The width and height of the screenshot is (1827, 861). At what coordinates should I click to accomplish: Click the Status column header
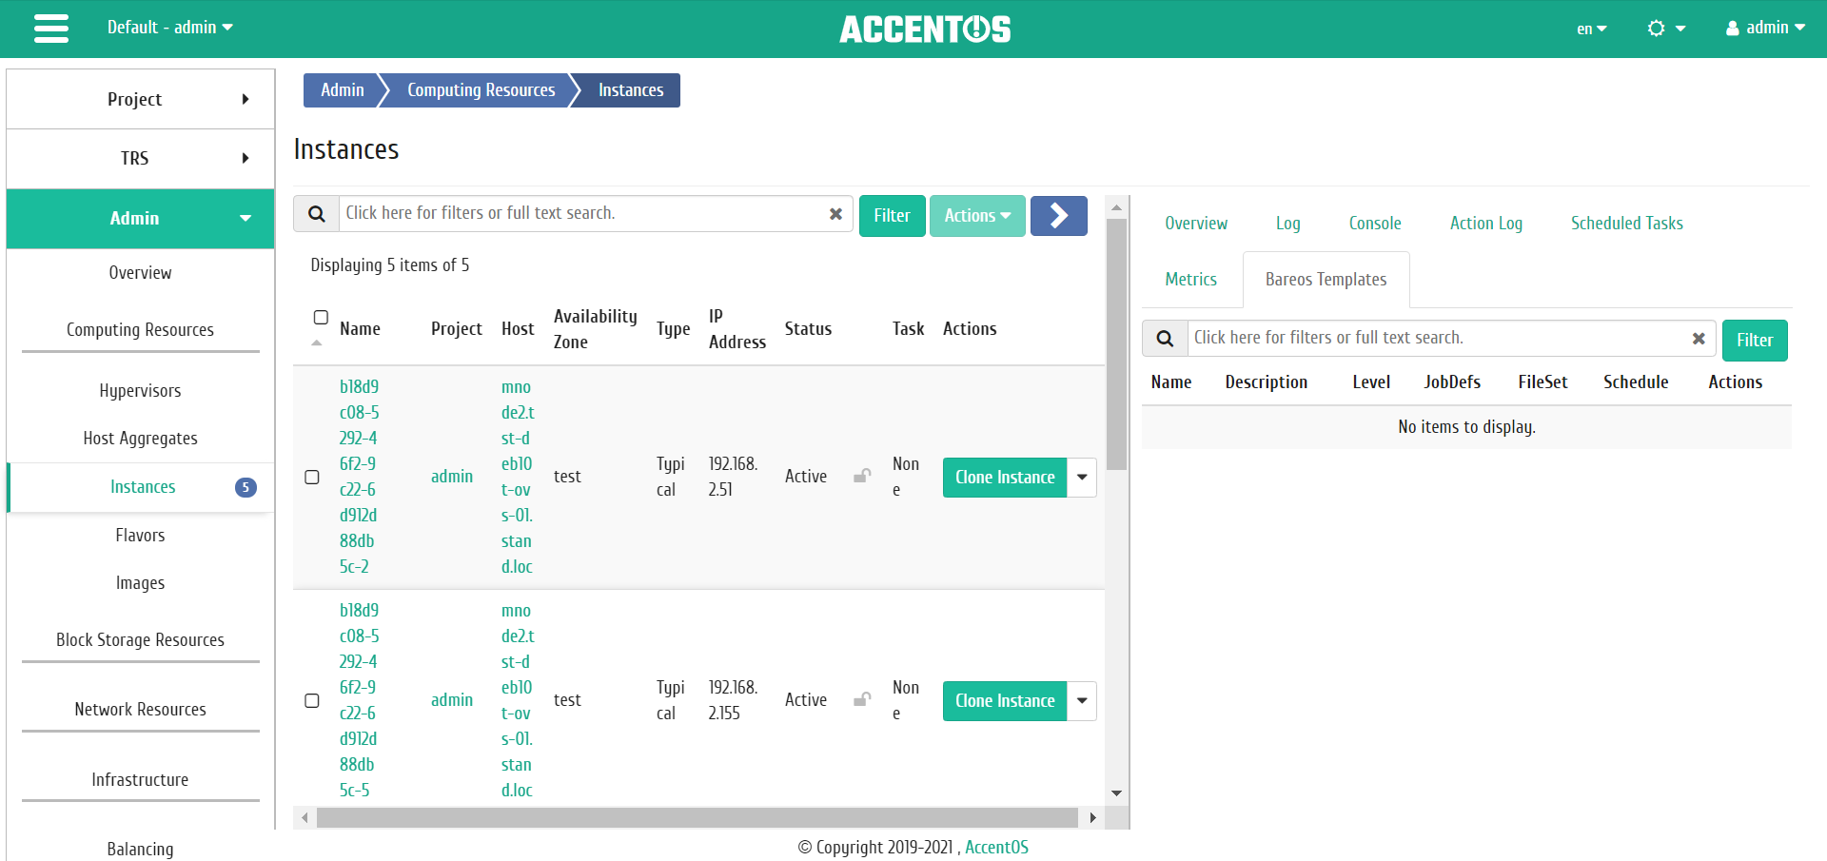[808, 329]
